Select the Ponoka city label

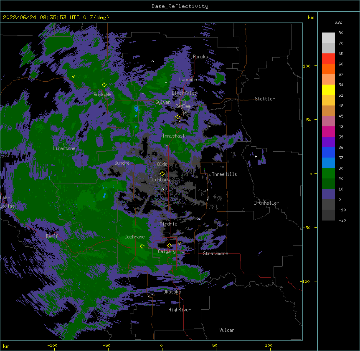point(200,57)
